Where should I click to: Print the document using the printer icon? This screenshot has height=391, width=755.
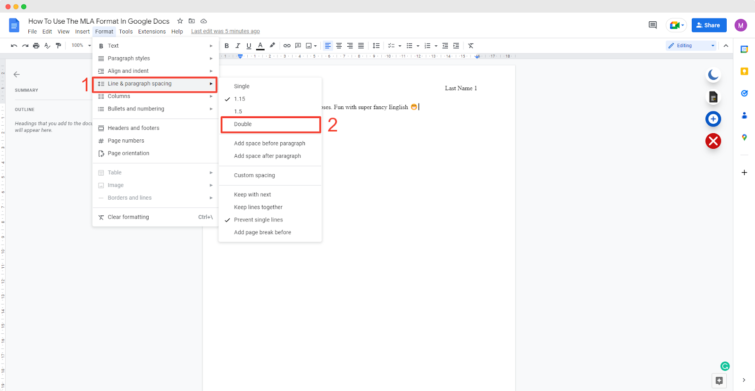36,46
